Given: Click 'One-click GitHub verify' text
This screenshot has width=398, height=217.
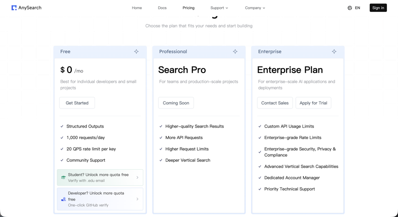Looking at the screenshot, I should coord(88,205).
